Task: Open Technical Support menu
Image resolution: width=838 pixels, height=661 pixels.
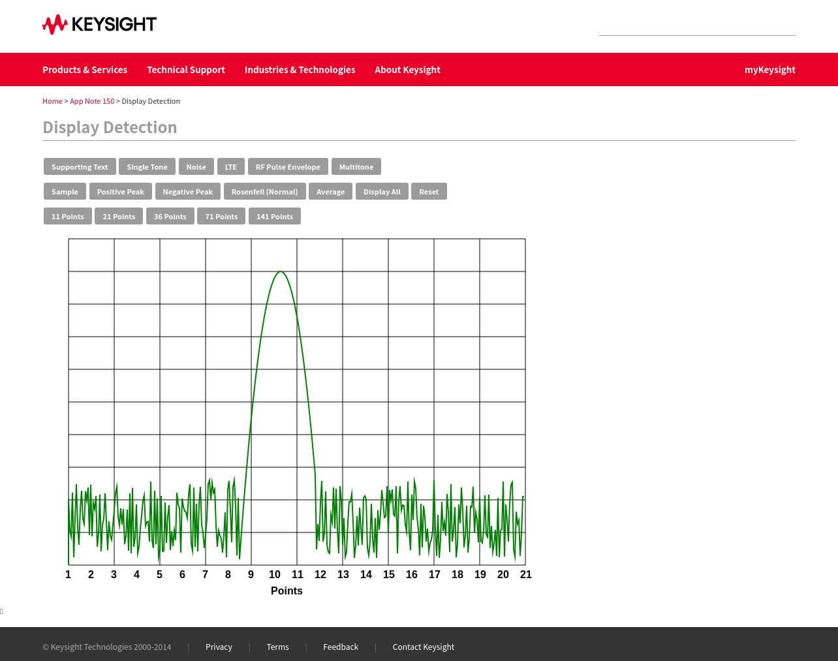Action: [x=186, y=70]
